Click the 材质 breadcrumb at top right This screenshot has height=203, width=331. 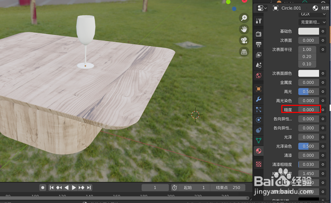(x=325, y=8)
